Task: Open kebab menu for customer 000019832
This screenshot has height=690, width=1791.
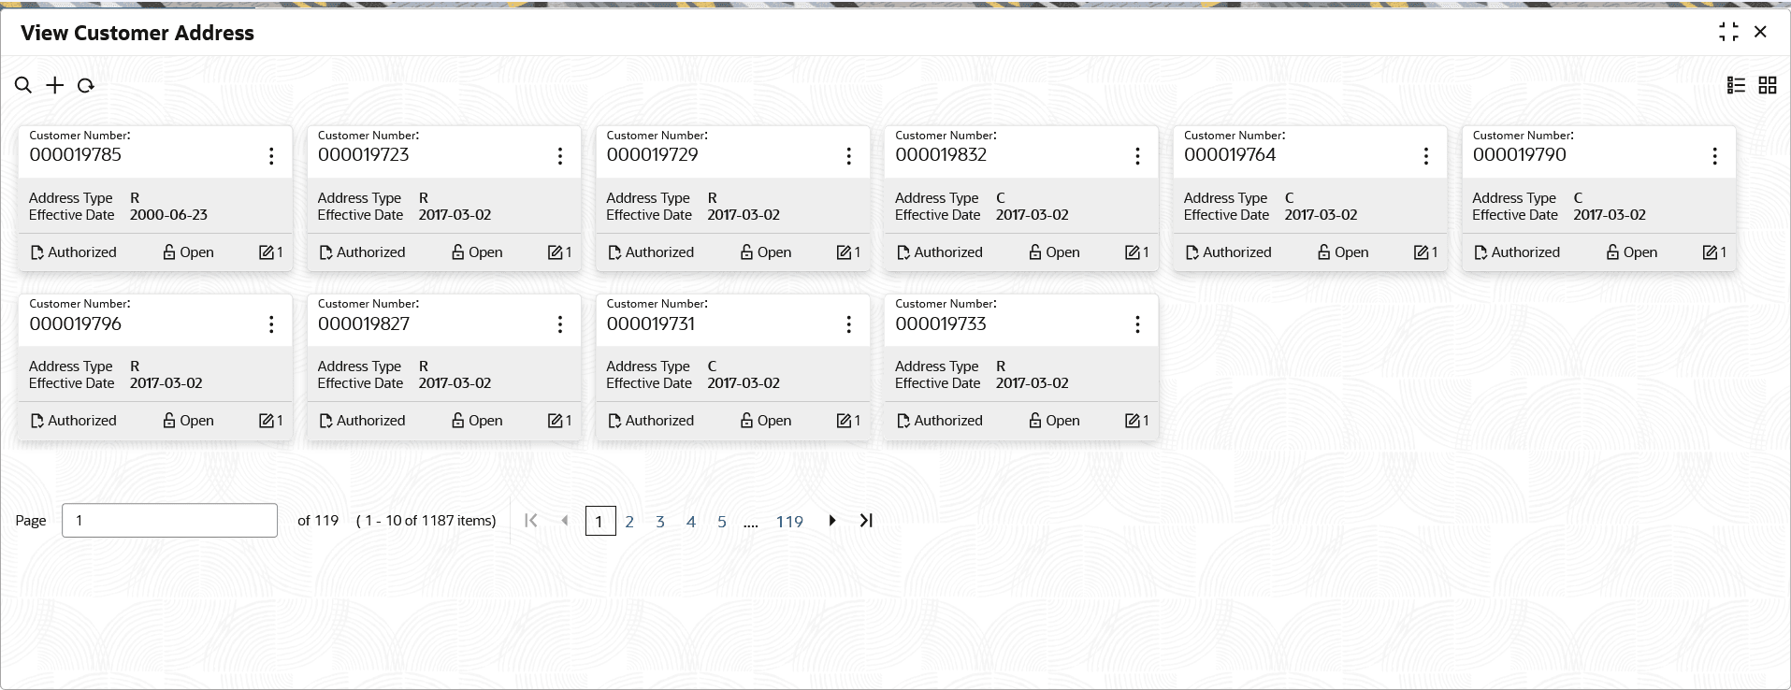Action: pos(1137,156)
